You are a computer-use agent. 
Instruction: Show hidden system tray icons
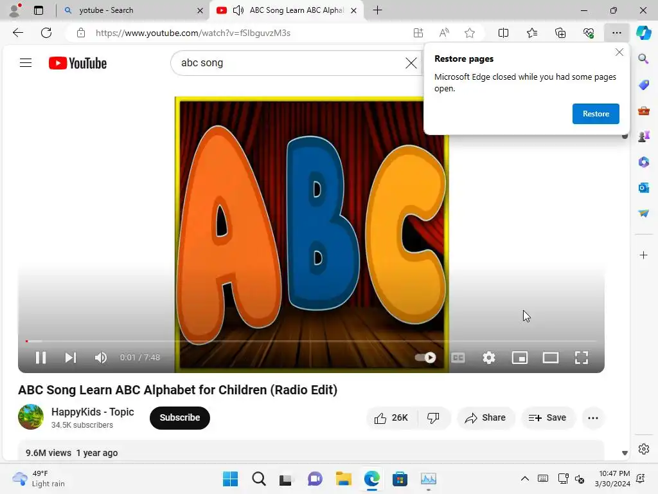(524, 479)
